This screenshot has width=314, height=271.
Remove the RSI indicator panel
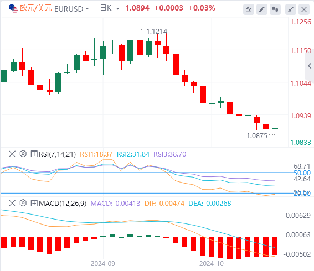[x=12, y=154]
